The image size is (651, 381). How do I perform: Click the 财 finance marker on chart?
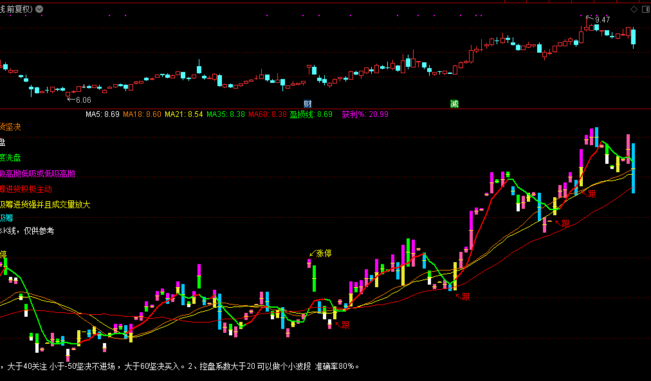(x=308, y=103)
